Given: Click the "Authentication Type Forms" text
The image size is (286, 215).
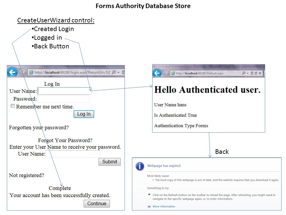Looking at the screenshot, I should tap(181, 126).
